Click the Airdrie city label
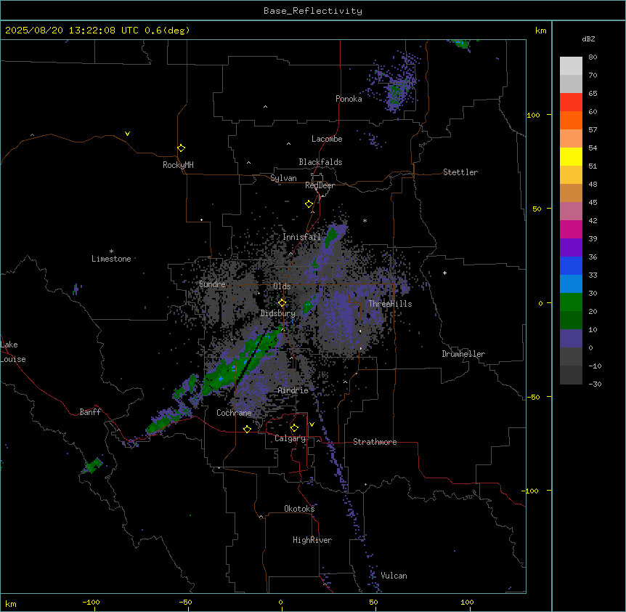The image size is (626, 612). (x=293, y=390)
